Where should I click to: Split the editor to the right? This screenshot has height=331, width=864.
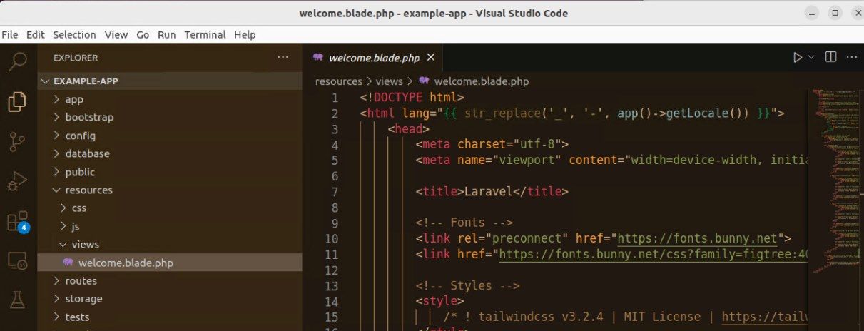(x=830, y=57)
